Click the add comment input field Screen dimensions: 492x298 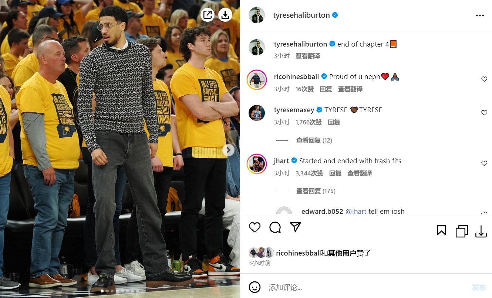366,287
